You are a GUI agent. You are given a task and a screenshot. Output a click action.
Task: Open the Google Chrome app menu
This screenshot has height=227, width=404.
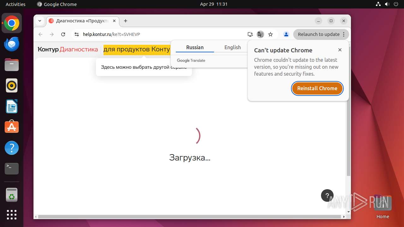point(57,4)
